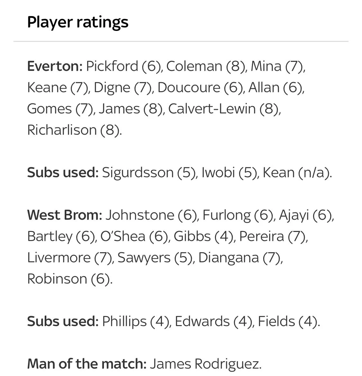Select Livermore's name in West Brom lineup
Viewport: 362px width, 376px height.
[59, 258]
